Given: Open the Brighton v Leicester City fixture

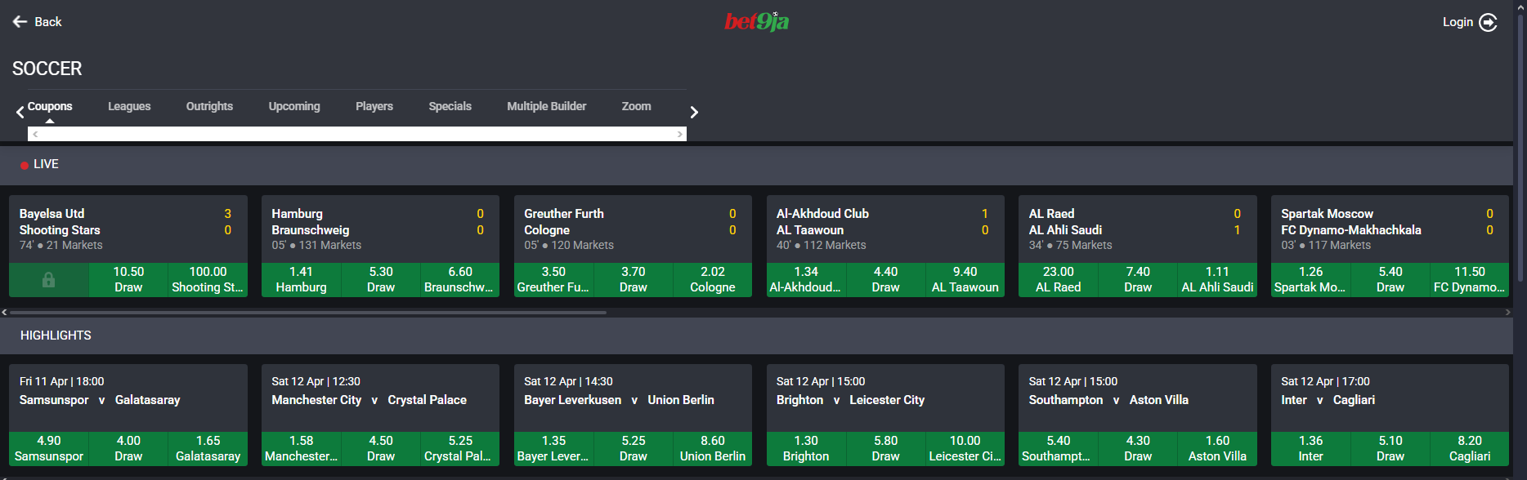Looking at the screenshot, I should [x=885, y=398].
